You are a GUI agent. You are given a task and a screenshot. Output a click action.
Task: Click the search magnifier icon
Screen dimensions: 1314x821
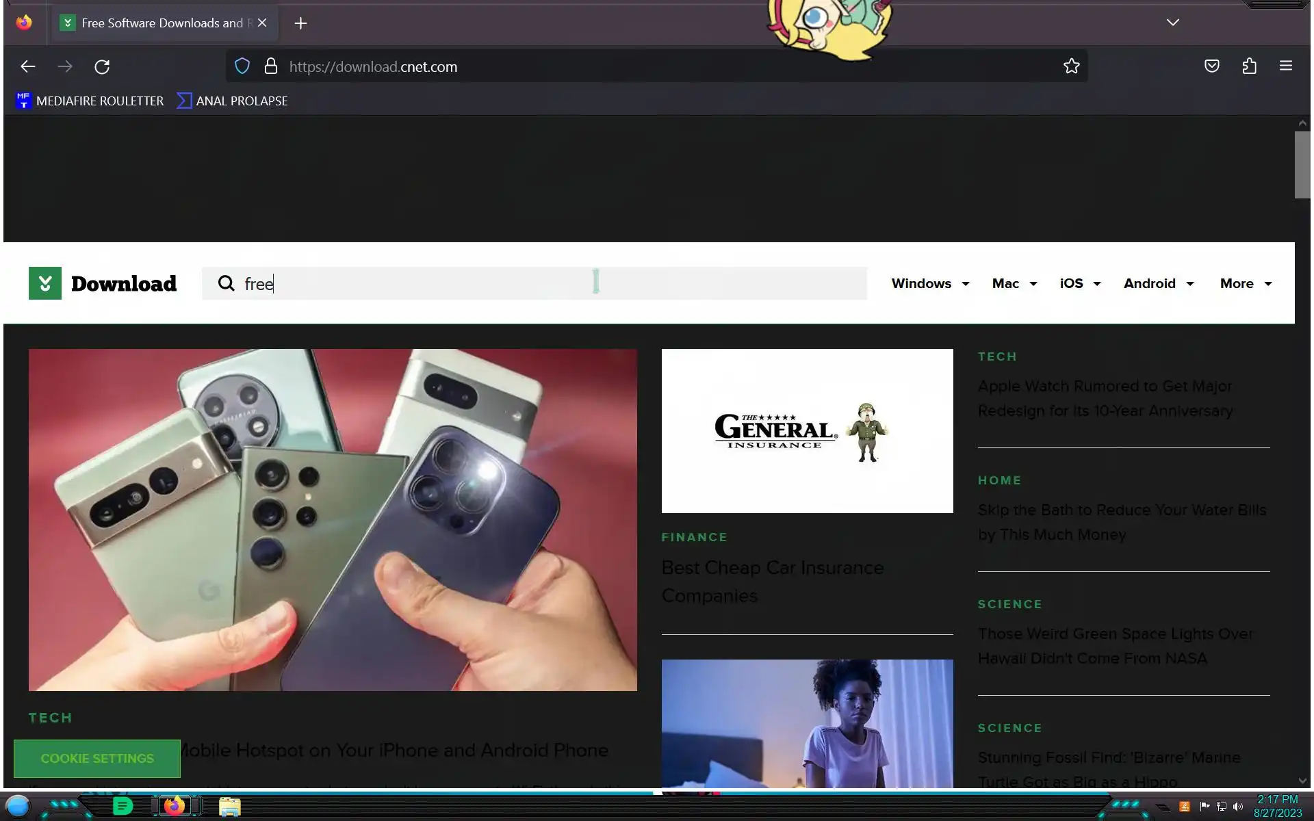point(226,283)
